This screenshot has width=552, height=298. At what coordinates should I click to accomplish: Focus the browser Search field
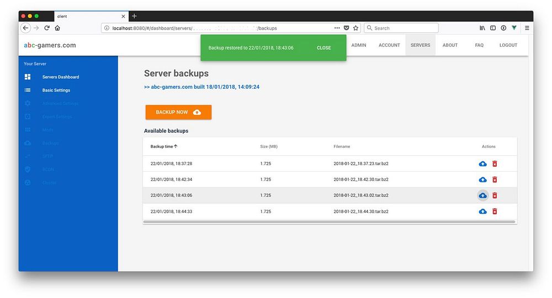tap(401, 28)
